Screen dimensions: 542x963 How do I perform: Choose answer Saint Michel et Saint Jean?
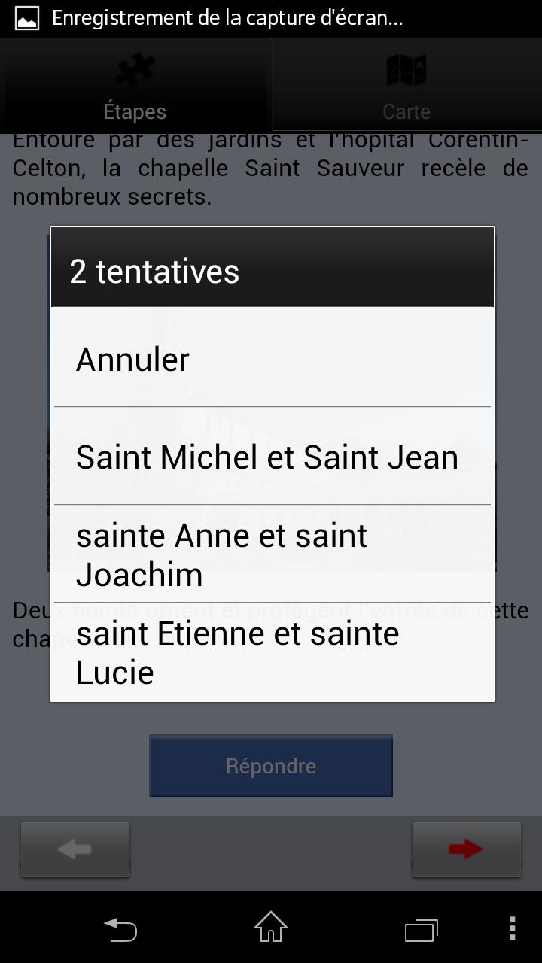(271, 457)
